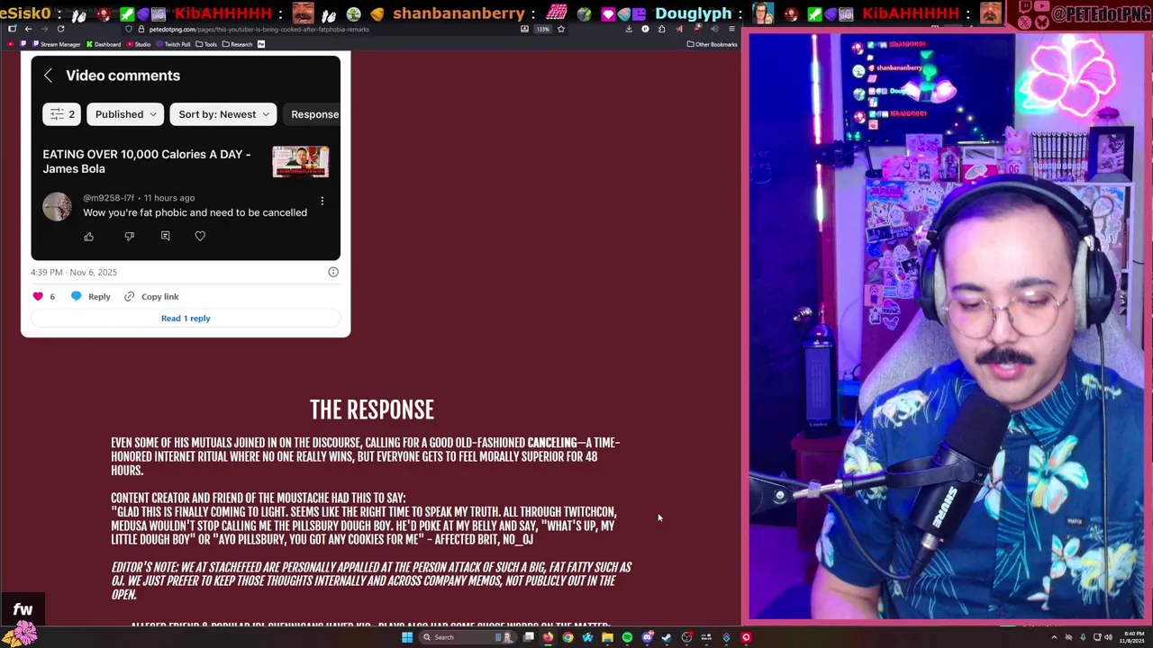The image size is (1153, 648).
Task: Open Chrome from the taskbar
Action: pos(567,637)
